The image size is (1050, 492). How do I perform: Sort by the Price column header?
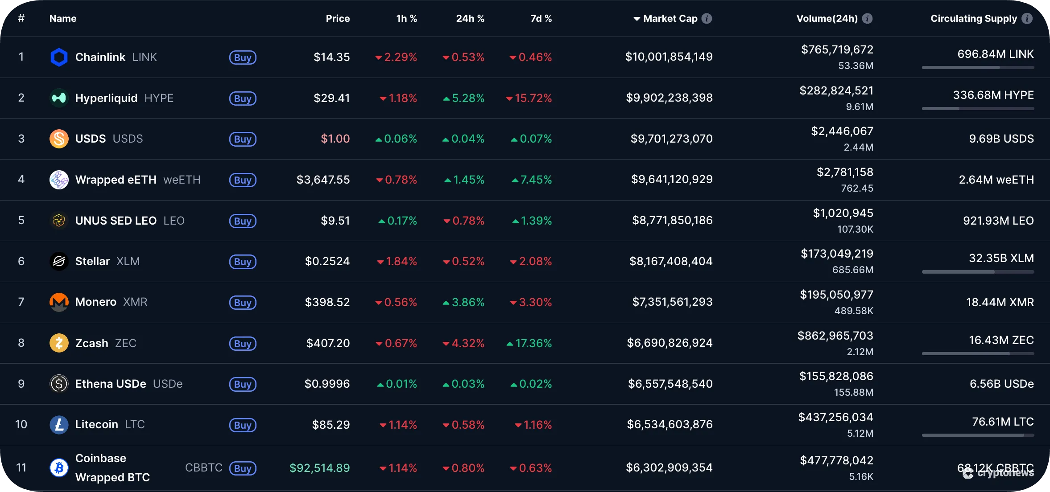pos(338,18)
